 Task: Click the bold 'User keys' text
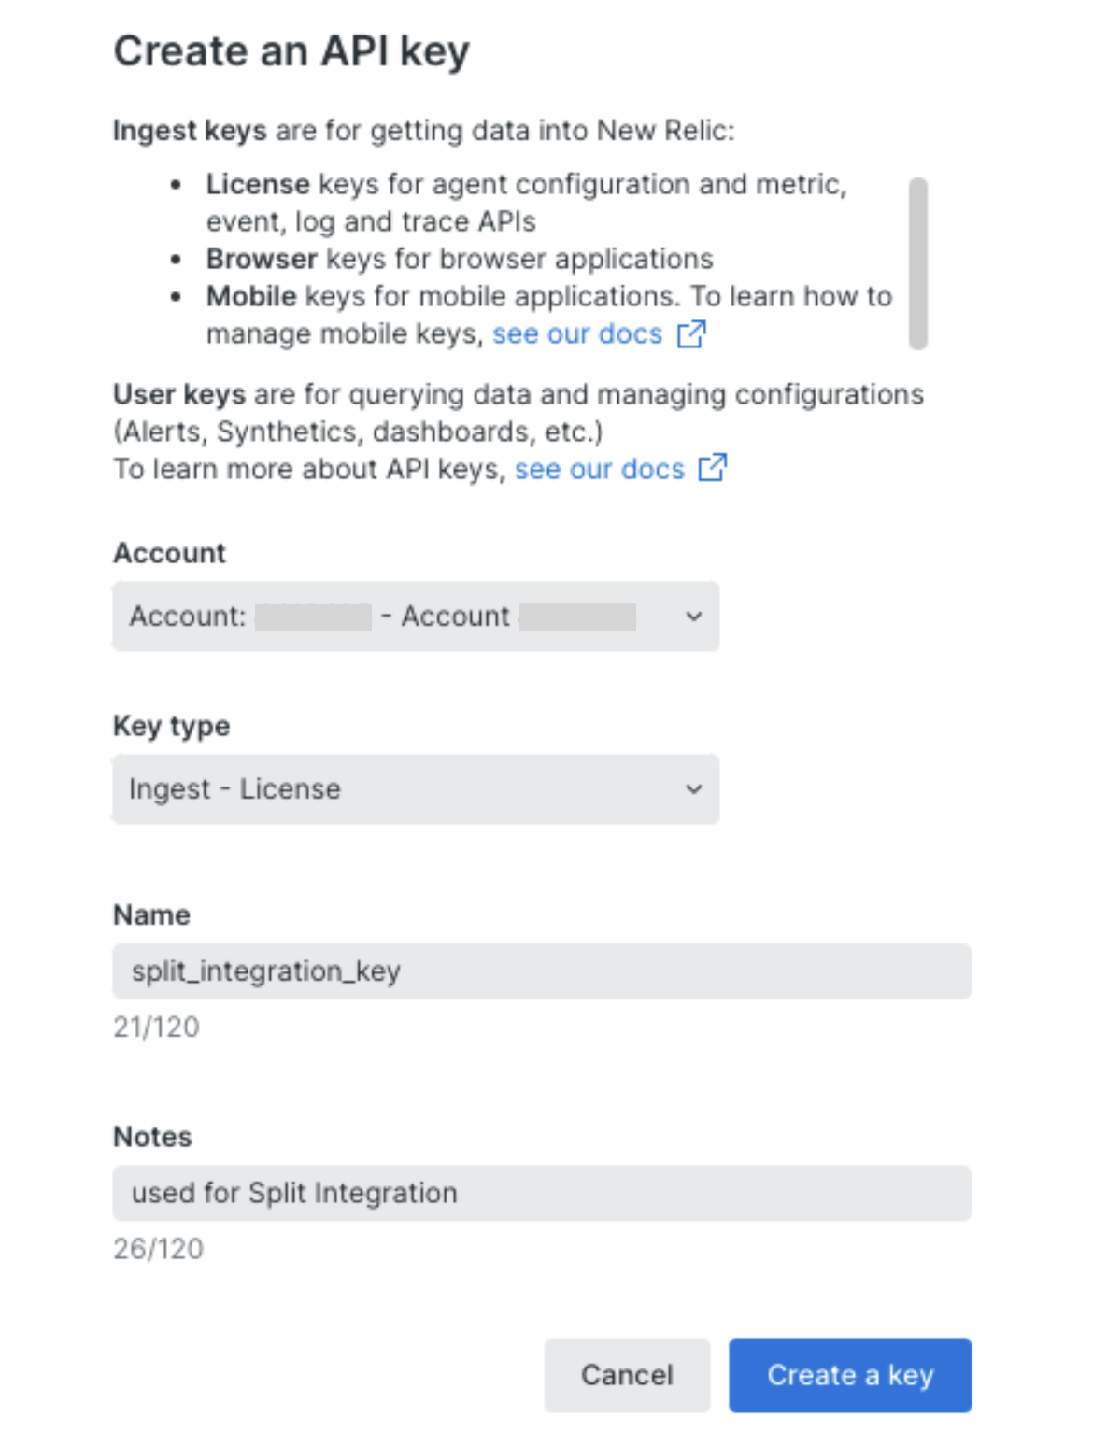(x=179, y=394)
